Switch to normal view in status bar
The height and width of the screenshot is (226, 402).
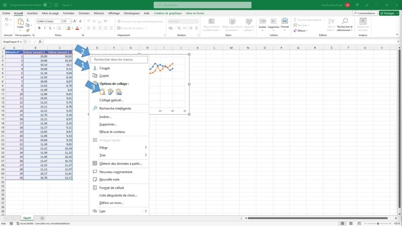point(342,223)
